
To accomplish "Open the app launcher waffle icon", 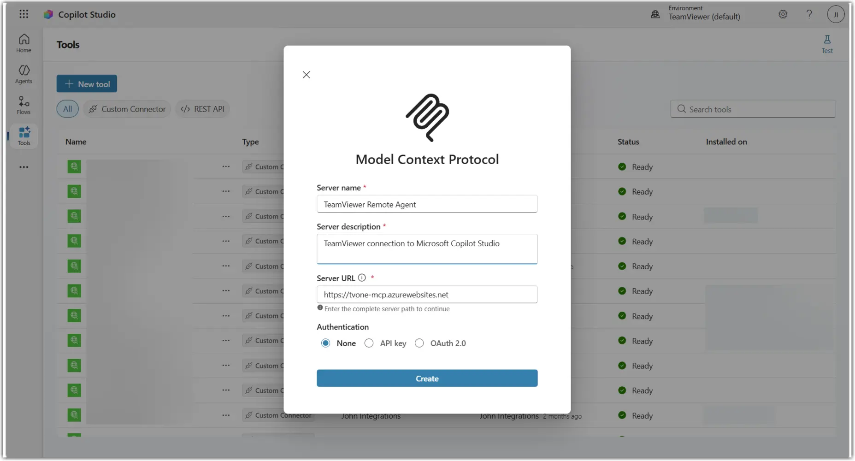I will (24, 14).
